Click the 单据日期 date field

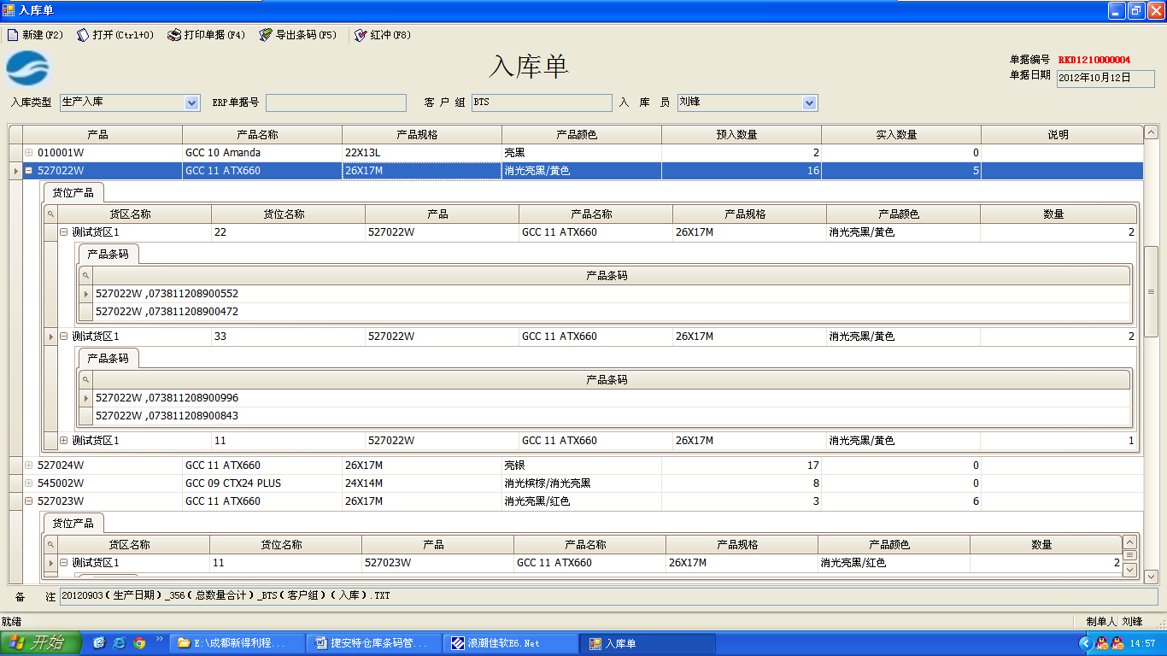[1105, 78]
